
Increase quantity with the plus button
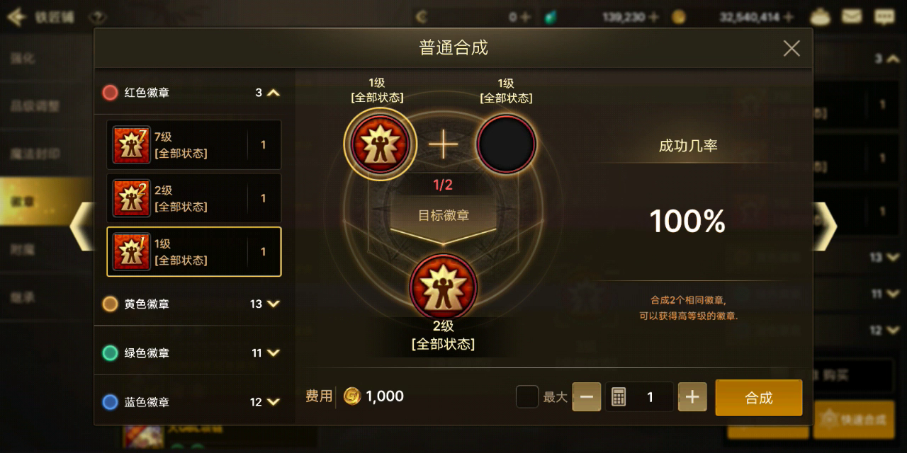click(x=692, y=397)
